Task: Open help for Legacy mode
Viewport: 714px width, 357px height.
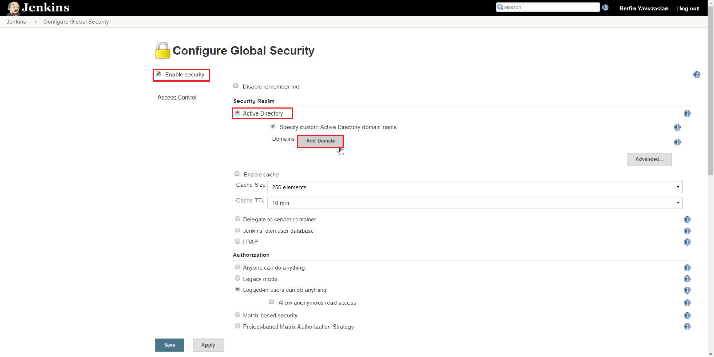Action: pyautogui.click(x=687, y=279)
